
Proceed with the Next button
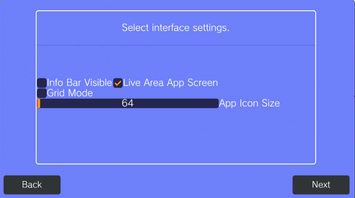click(321, 185)
